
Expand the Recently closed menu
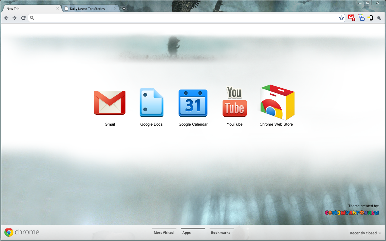[x=365, y=233]
